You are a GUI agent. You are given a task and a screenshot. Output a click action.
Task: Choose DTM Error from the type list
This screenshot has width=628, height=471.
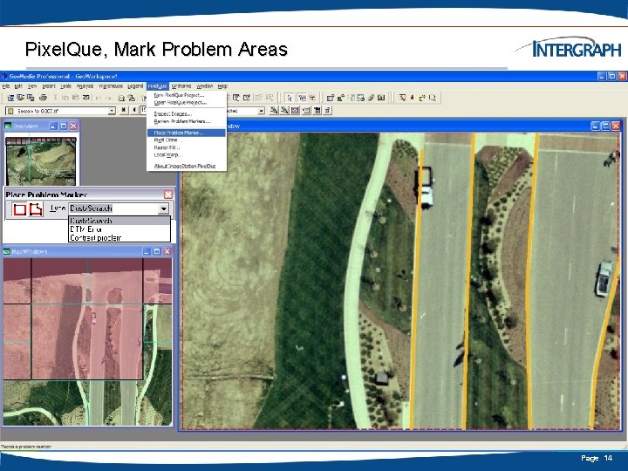(x=119, y=229)
